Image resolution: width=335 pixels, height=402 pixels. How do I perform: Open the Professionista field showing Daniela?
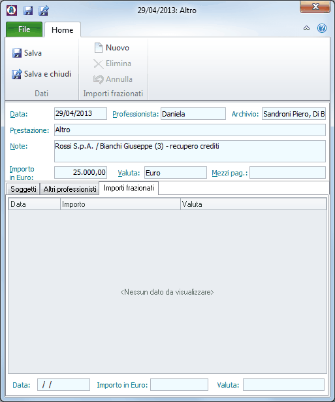click(193, 114)
